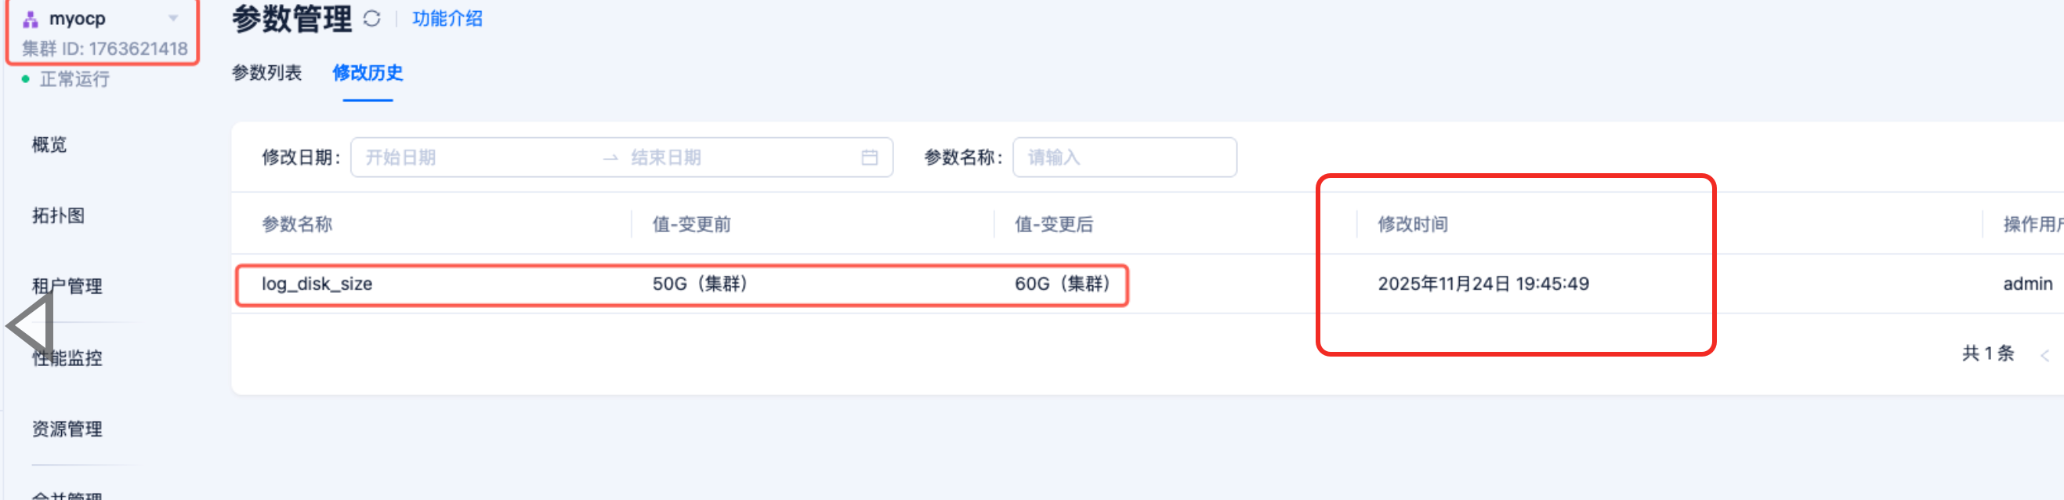Open 资源管理 sidebar item
The image size is (2064, 500).
tap(67, 429)
